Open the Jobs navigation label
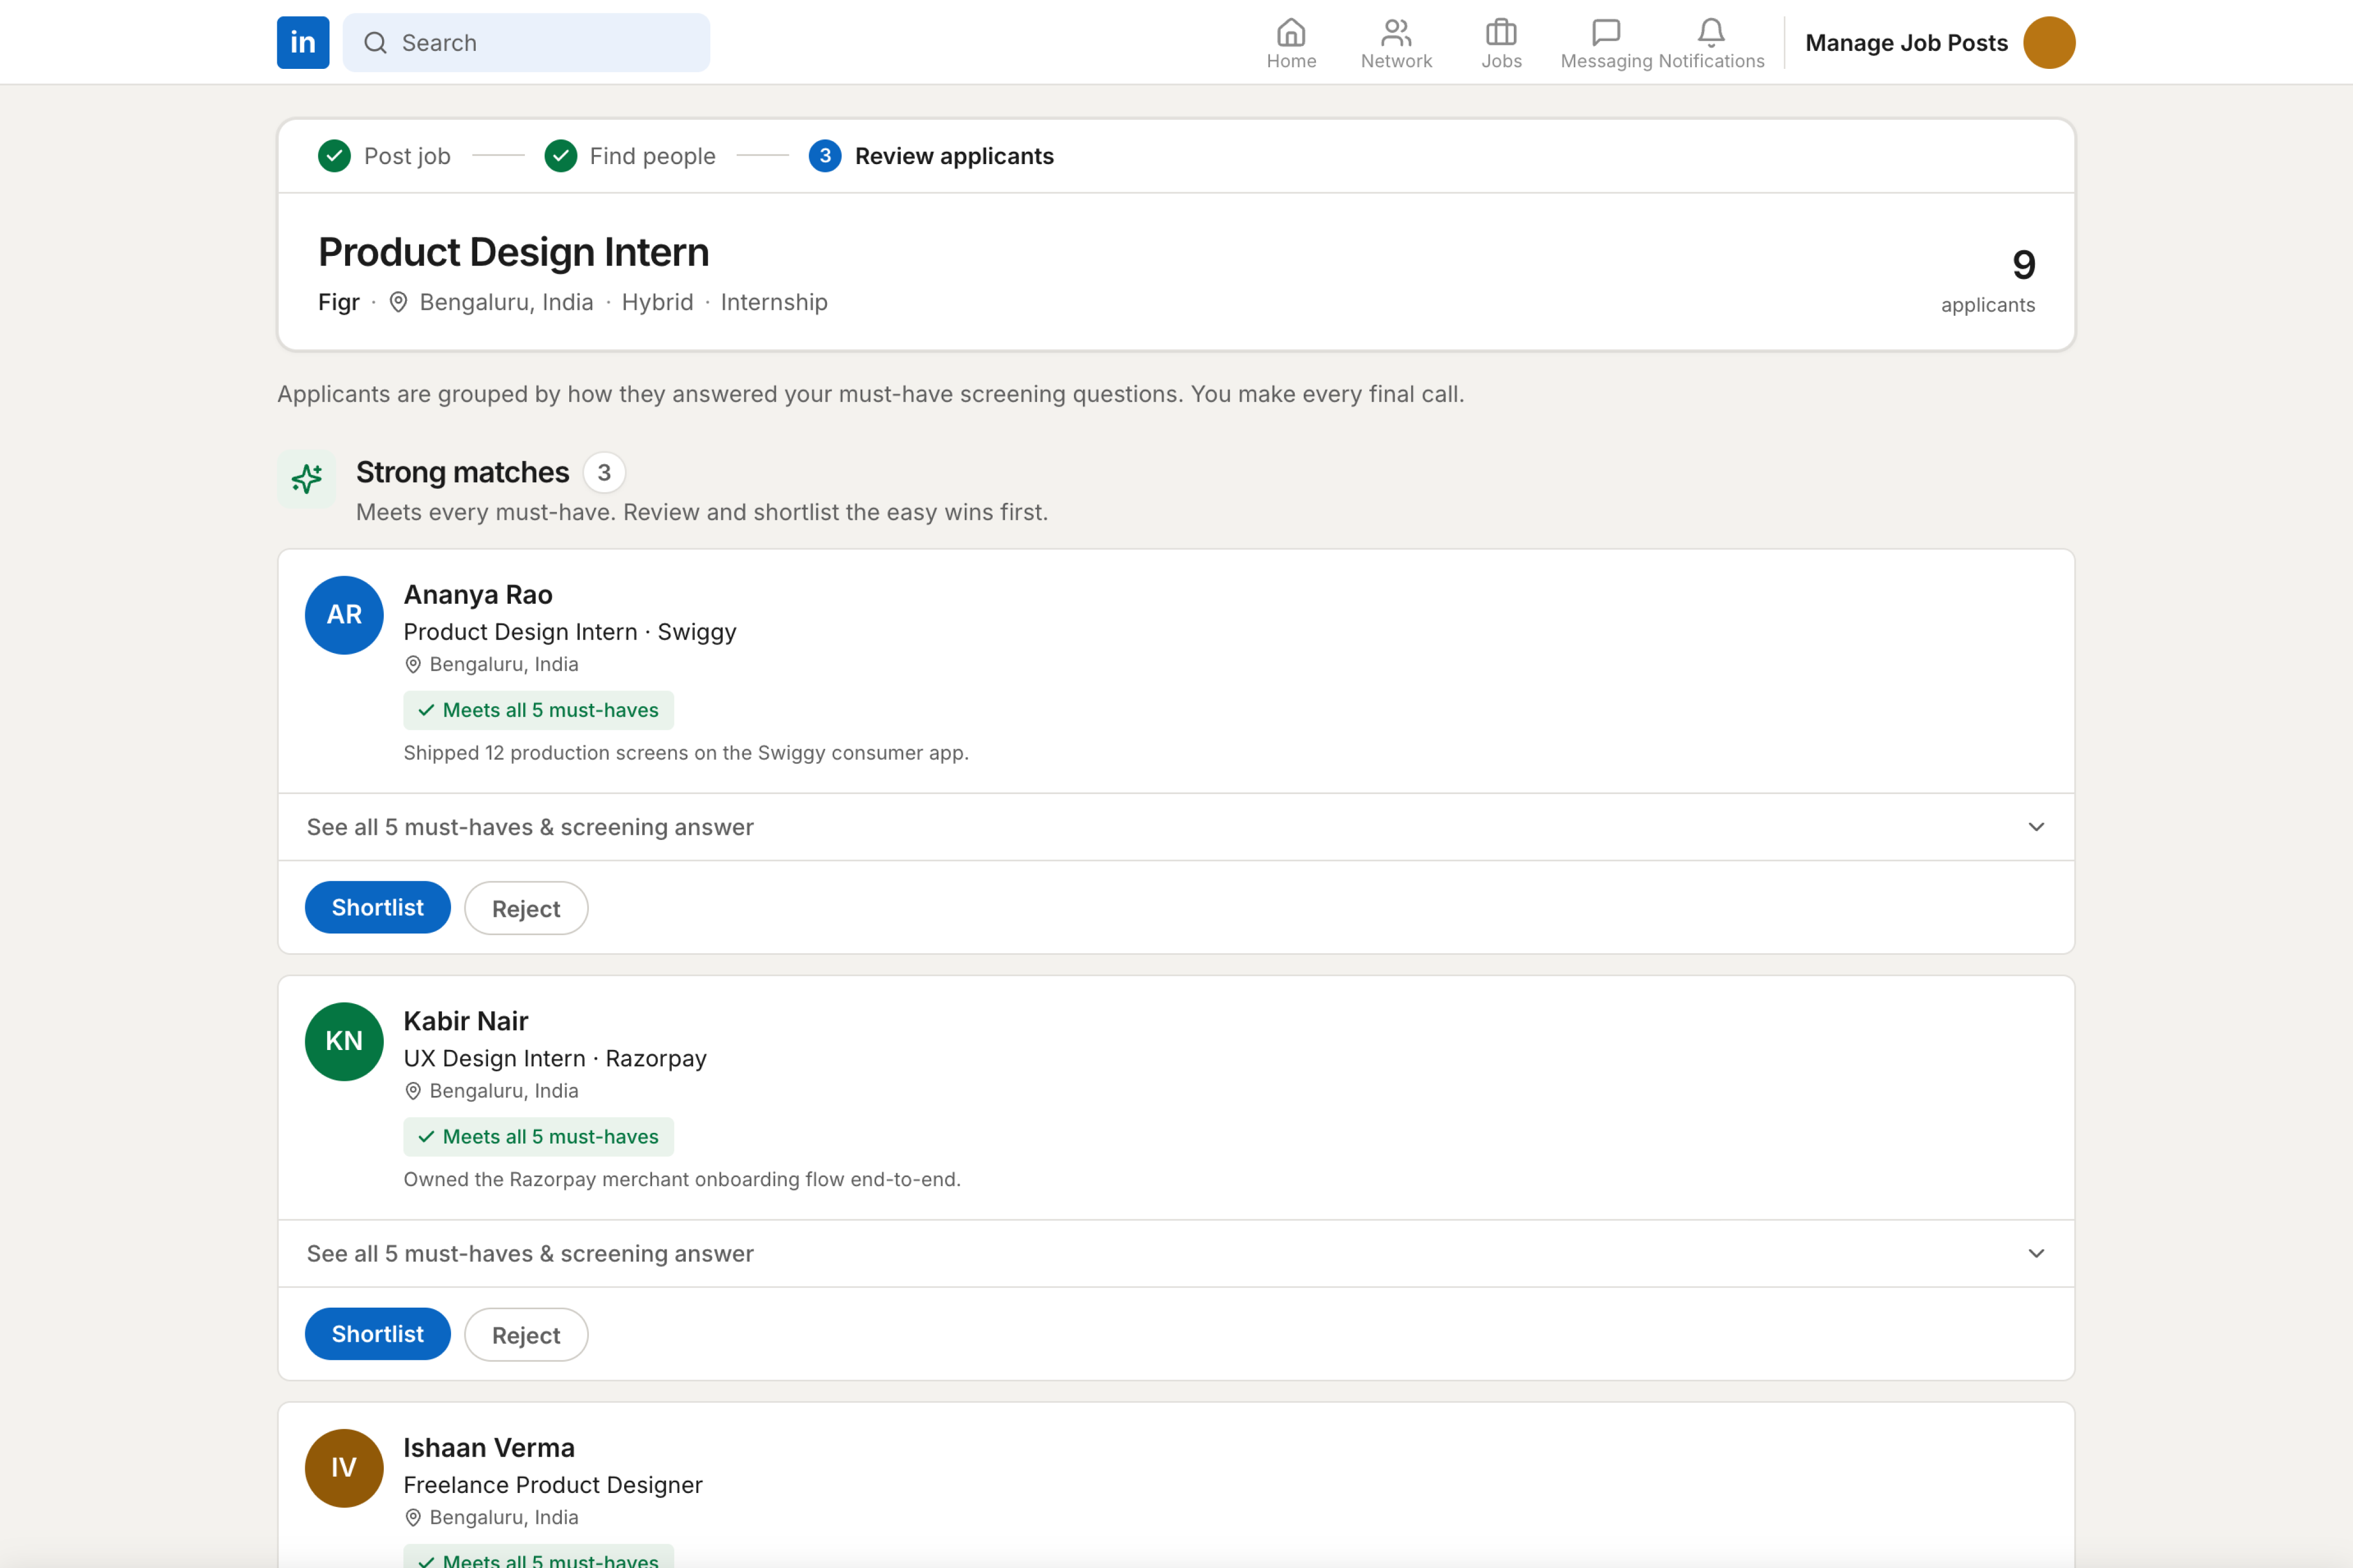The height and width of the screenshot is (1568, 2353). click(x=1501, y=61)
